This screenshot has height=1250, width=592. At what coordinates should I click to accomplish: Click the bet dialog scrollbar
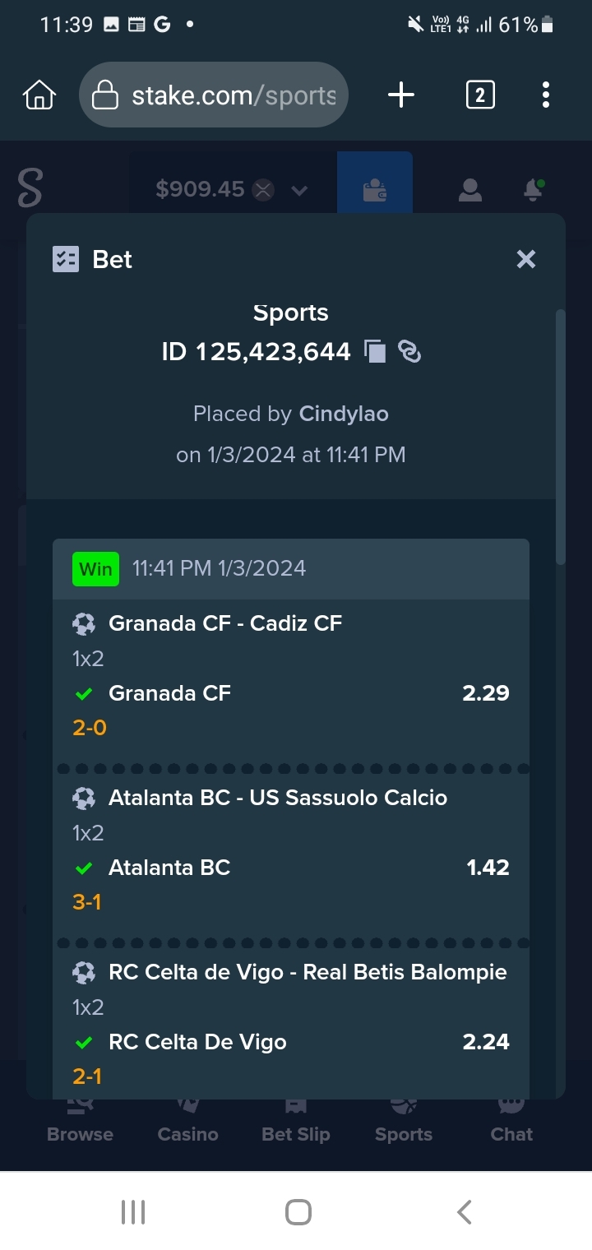[561, 437]
